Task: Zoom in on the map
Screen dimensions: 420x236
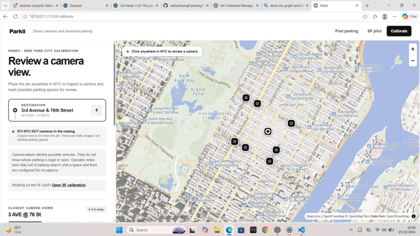Action: [413, 49]
